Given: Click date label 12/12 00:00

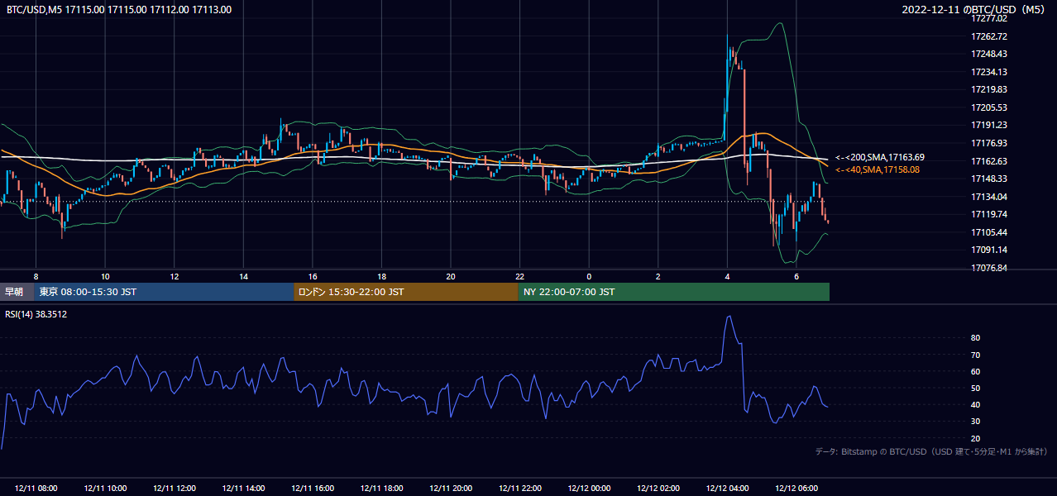Looking at the screenshot, I should tap(589, 488).
